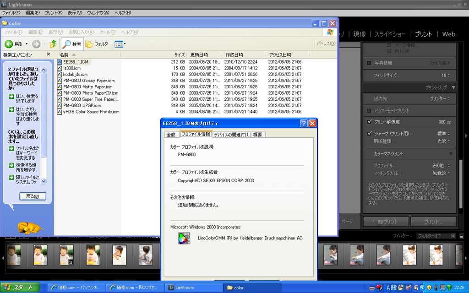The height and width of the screenshot is (293, 469).
Task: Click the Print One (1部プリント) button
Action: click(386, 222)
